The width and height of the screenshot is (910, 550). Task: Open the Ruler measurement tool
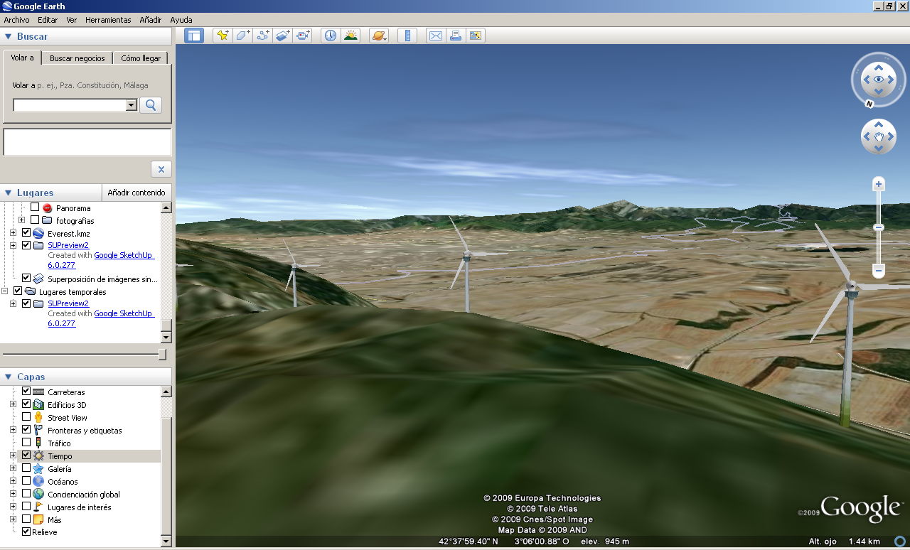coord(407,35)
